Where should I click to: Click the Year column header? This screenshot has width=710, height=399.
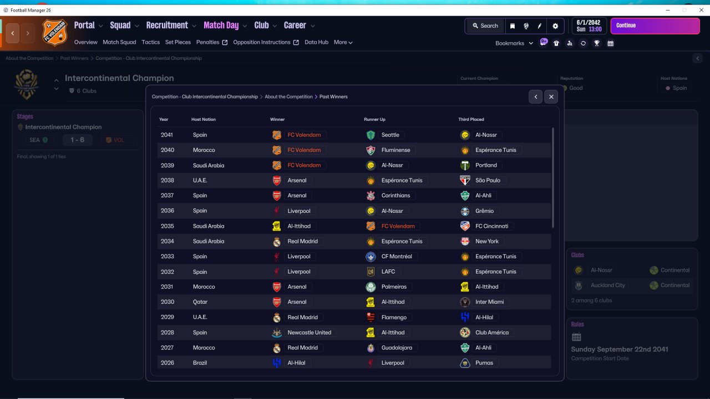pyautogui.click(x=164, y=120)
